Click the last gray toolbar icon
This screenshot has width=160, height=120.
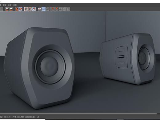click(68, 9)
